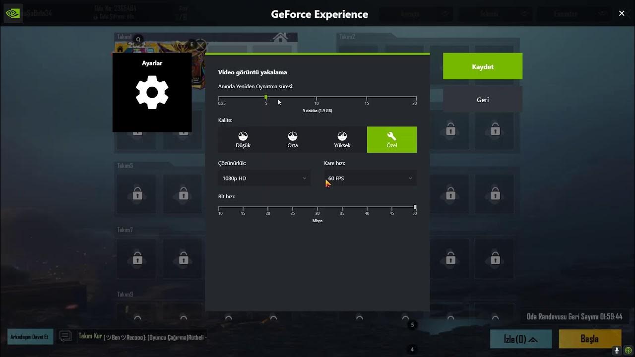Click the first lock icon under Takım5
Image resolution: width=635 pixels, height=357 pixels.
137,194
